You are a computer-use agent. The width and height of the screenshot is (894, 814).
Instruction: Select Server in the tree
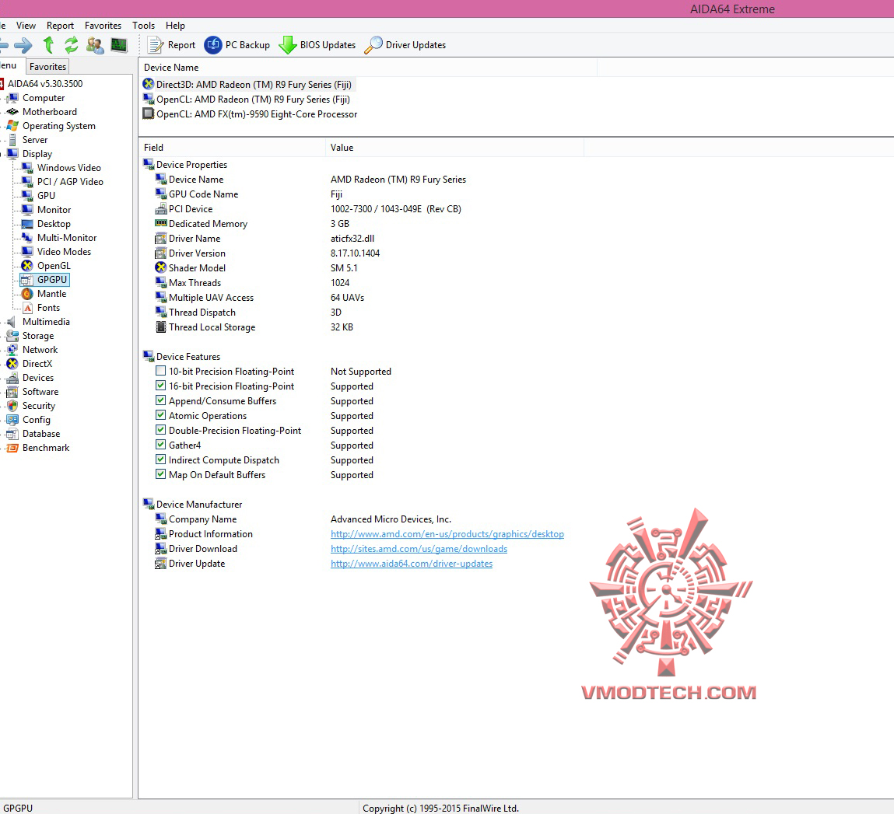(35, 140)
